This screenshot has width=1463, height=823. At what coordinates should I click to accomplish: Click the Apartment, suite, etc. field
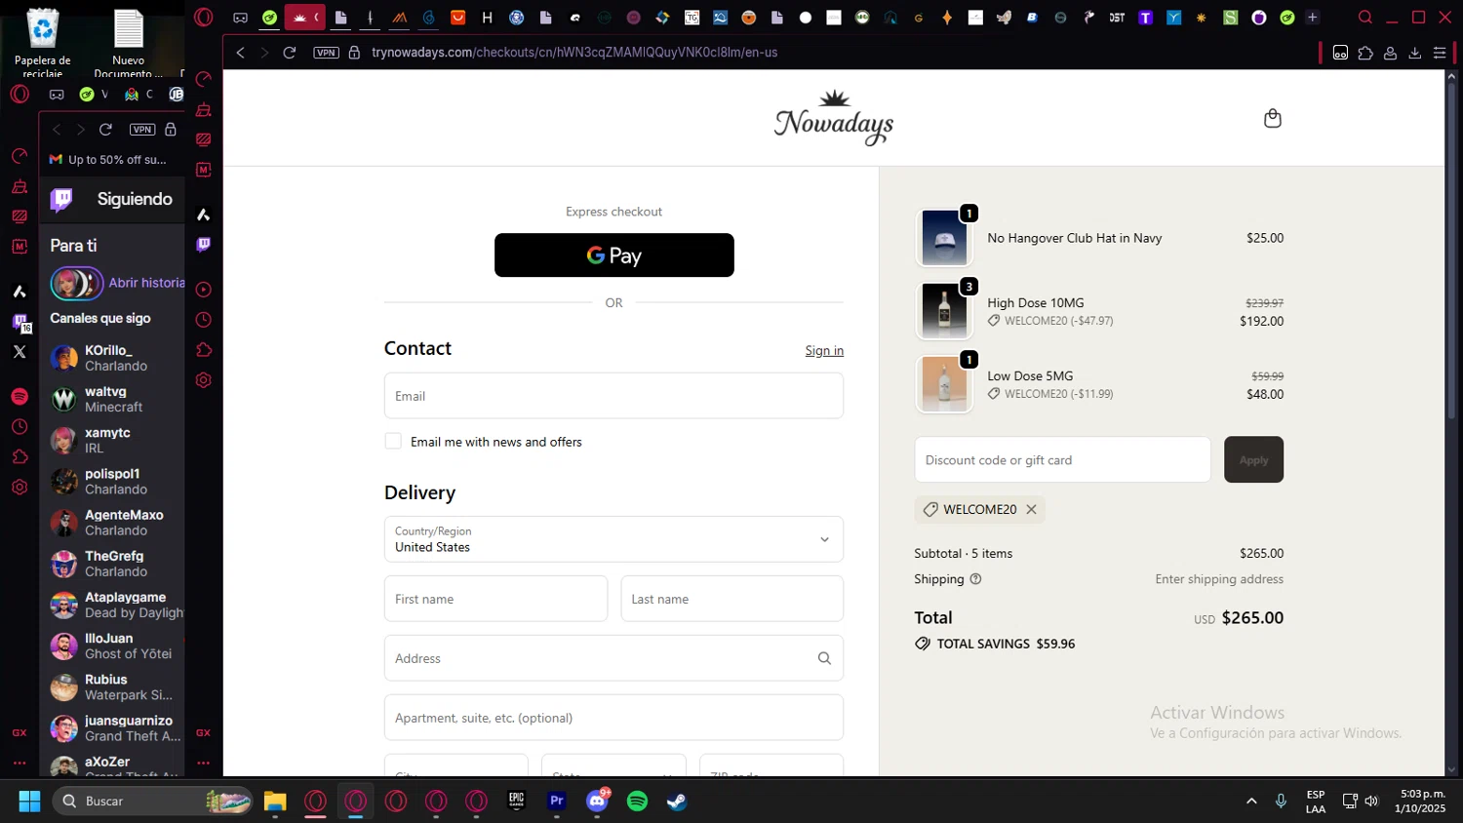tap(613, 718)
